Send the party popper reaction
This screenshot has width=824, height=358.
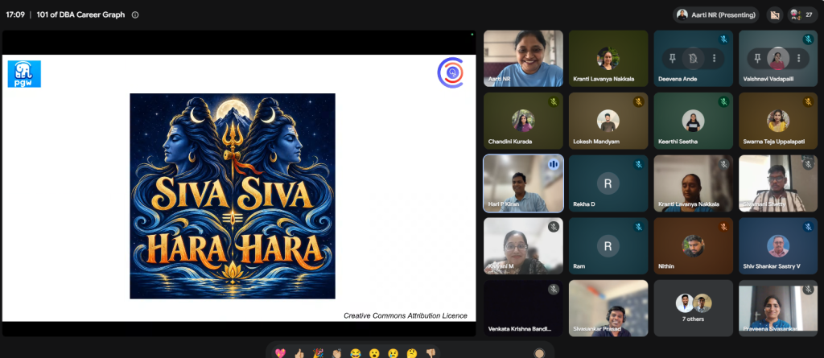[318, 353]
